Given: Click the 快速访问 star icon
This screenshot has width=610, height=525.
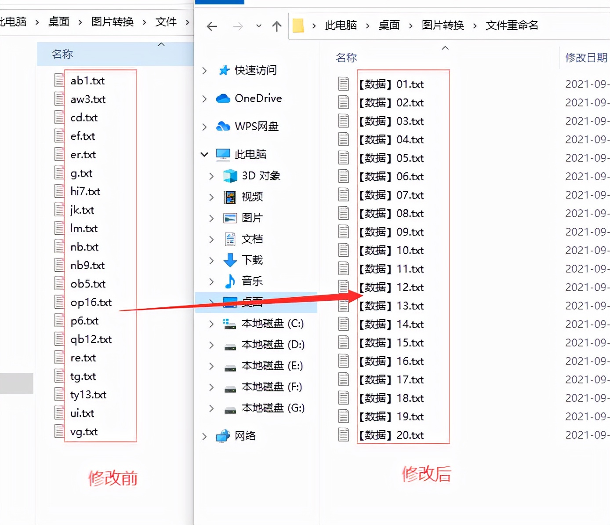Looking at the screenshot, I should [x=224, y=70].
